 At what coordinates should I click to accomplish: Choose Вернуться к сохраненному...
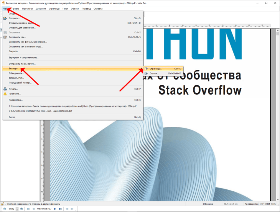(72, 58)
